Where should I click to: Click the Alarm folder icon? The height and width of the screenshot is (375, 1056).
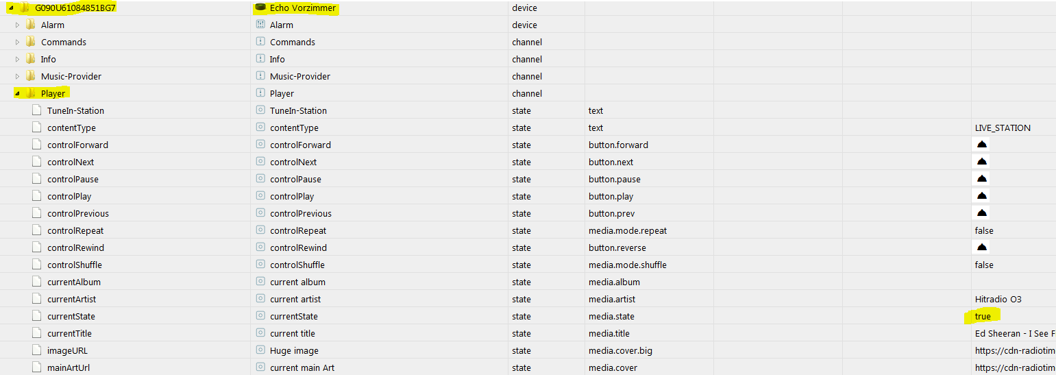pos(30,25)
